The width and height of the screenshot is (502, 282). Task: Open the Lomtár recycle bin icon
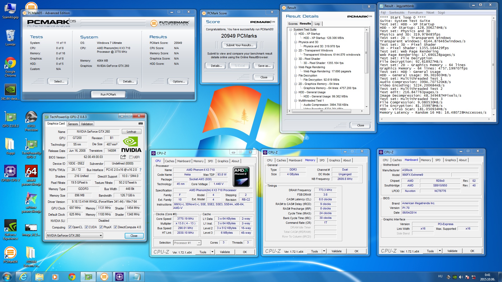click(x=10, y=38)
